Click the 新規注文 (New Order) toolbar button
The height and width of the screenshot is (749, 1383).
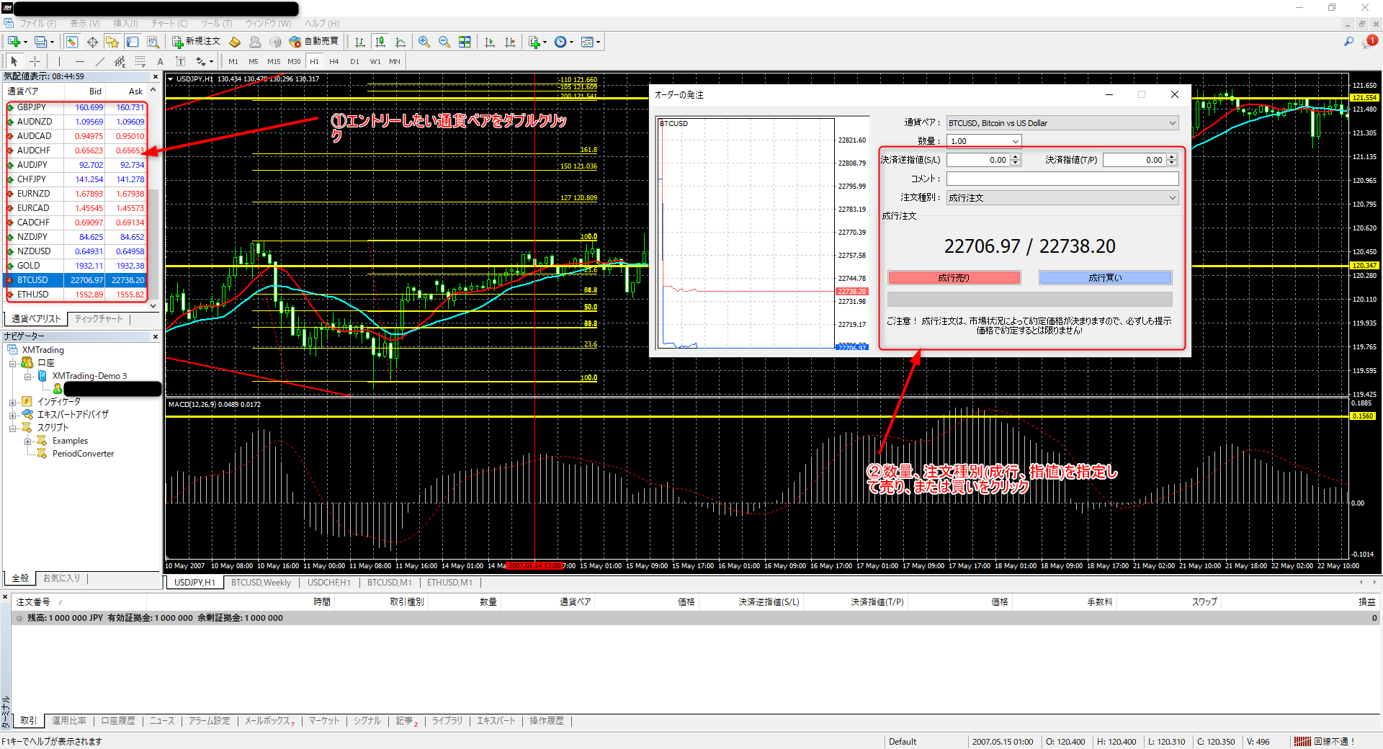point(196,42)
